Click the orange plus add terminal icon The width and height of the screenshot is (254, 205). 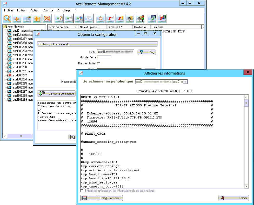coord(17,18)
